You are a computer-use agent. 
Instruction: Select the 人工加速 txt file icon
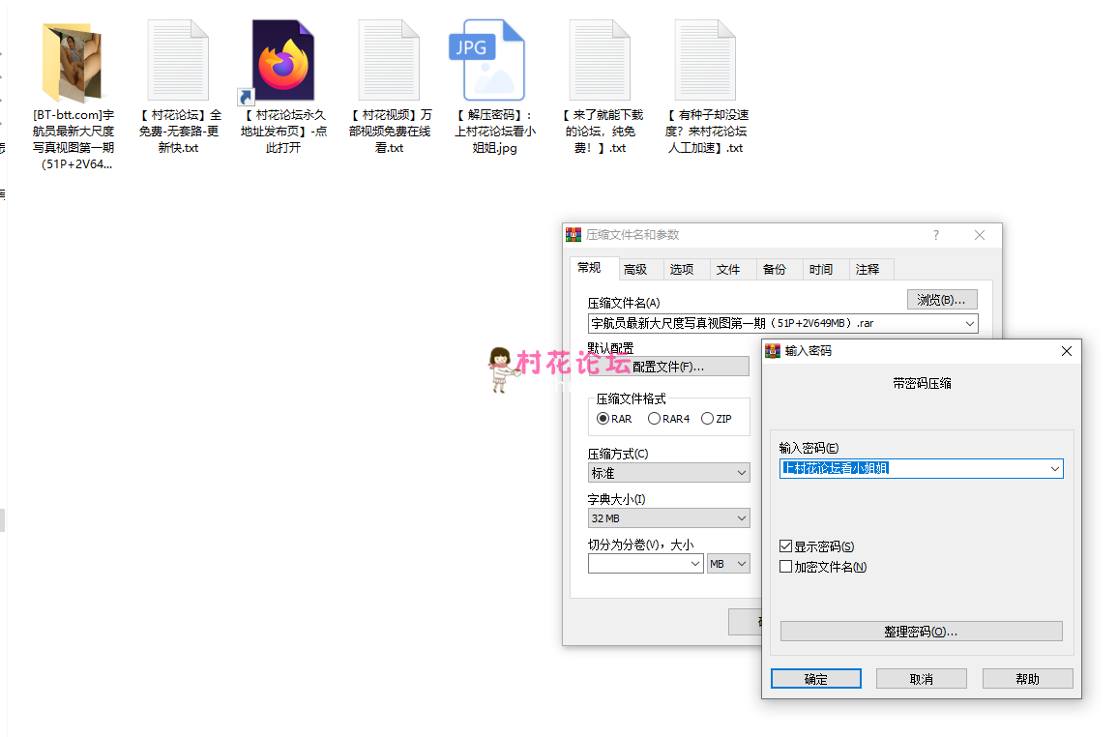tap(705, 61)
